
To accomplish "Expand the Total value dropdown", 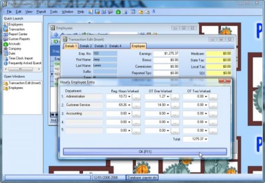I will click(206, 139).
